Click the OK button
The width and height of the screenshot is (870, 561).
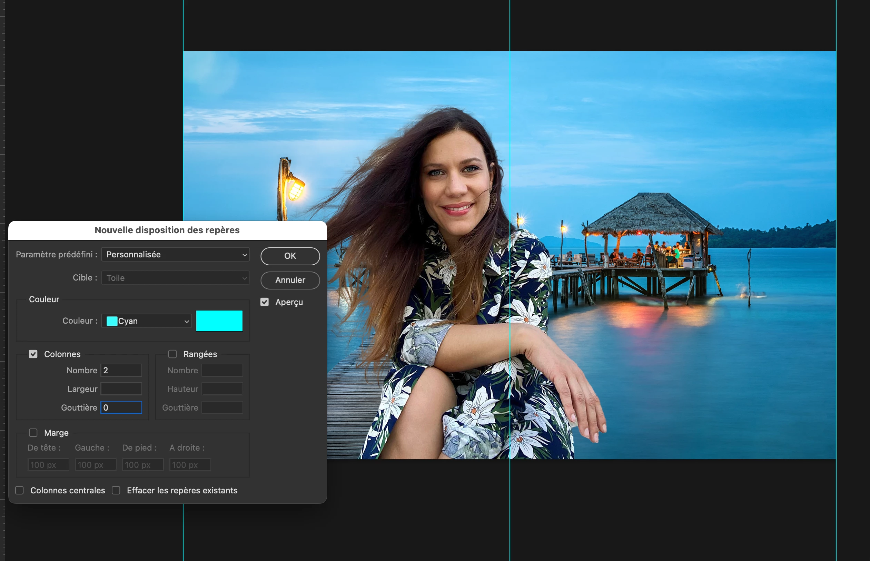pos(290,256)
